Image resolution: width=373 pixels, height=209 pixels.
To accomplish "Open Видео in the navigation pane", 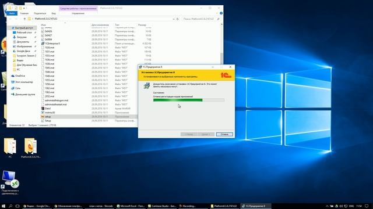I will (20, 60).
